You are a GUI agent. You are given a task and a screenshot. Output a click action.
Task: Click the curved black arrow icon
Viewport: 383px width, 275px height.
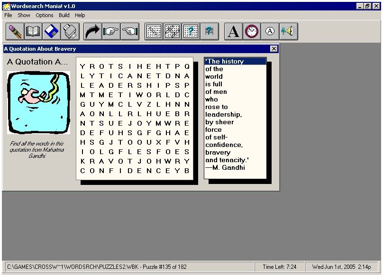(x=92, y=32)
